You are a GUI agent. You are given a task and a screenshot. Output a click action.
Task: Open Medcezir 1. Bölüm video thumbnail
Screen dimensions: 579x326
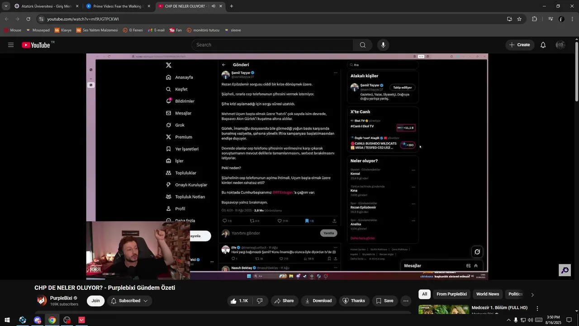444,310
